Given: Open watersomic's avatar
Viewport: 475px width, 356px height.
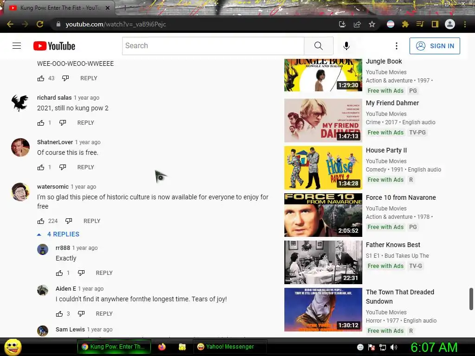Looking at the screenshot, I should click(20, 192).
